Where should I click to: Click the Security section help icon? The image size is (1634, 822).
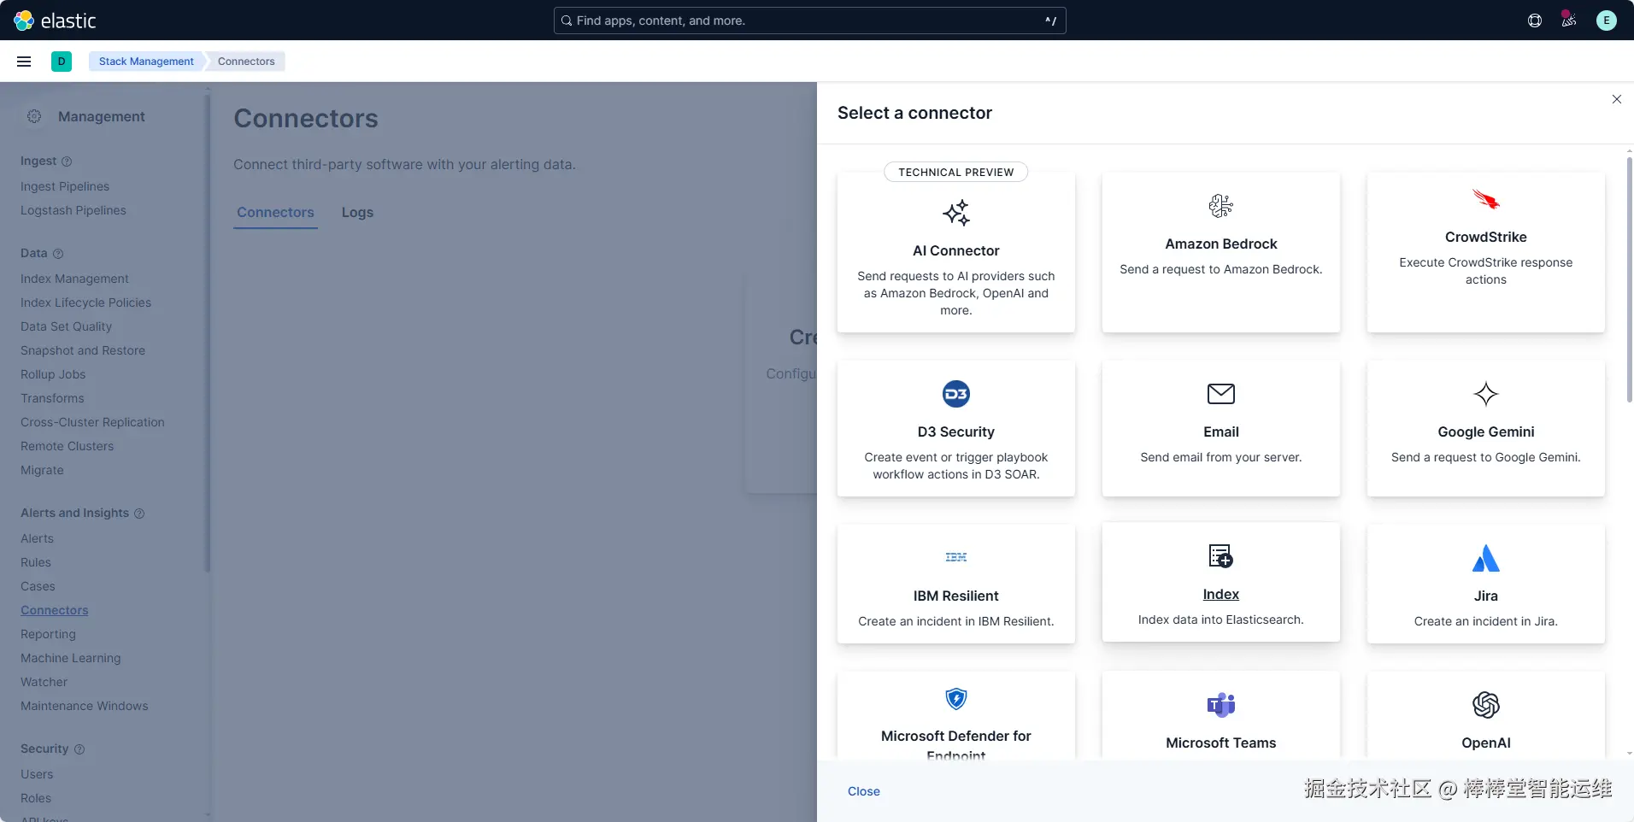(x=79, y=749)
